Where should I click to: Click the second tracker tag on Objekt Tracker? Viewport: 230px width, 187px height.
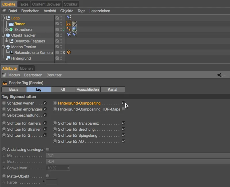(74, 35)
